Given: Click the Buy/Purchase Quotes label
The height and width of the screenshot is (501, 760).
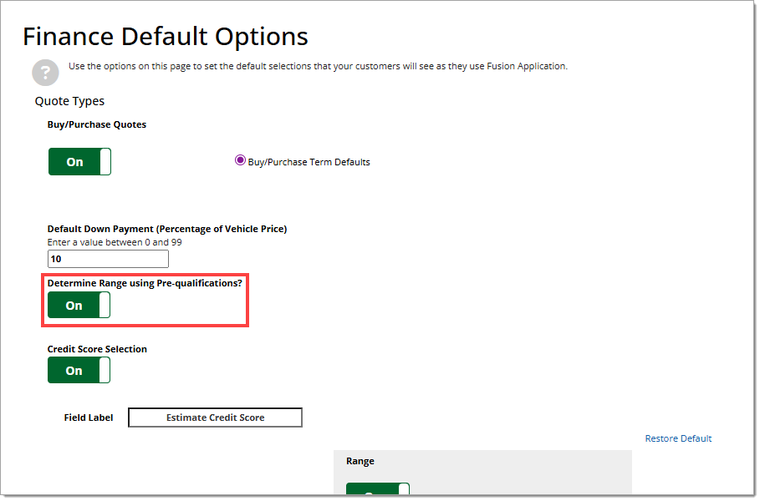Looking at the screenshot, I should (x=97, y=124).
